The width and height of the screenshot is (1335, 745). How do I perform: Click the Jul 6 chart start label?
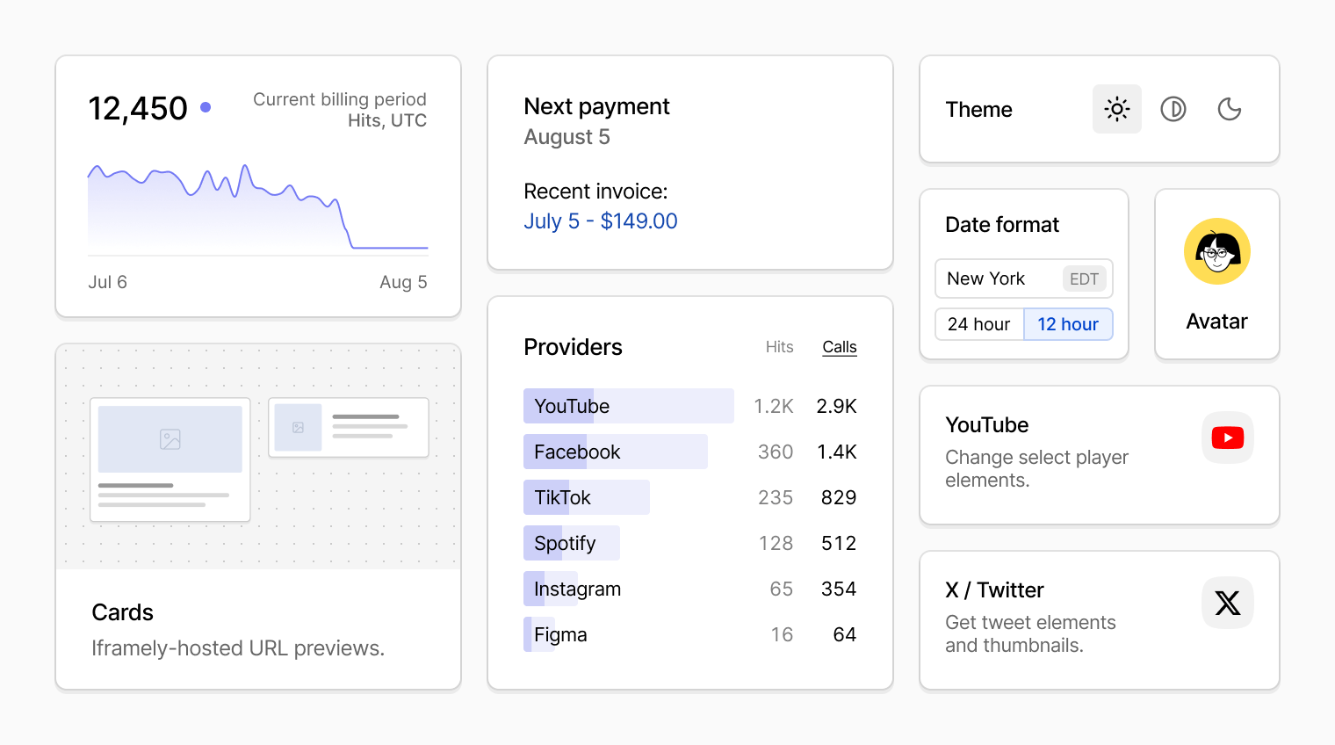(107, 282)
